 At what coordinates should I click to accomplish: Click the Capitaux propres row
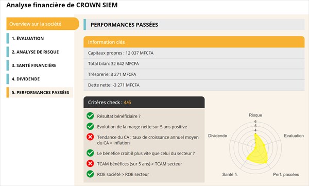[194, 53]
